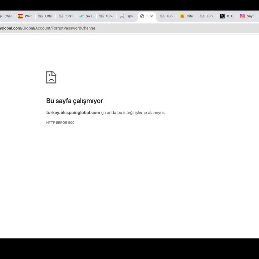Image resolution: width=259 pixels, height=259 pixels.
Task: Open the Welc tab with Spain flag icon
Action: 25,16
